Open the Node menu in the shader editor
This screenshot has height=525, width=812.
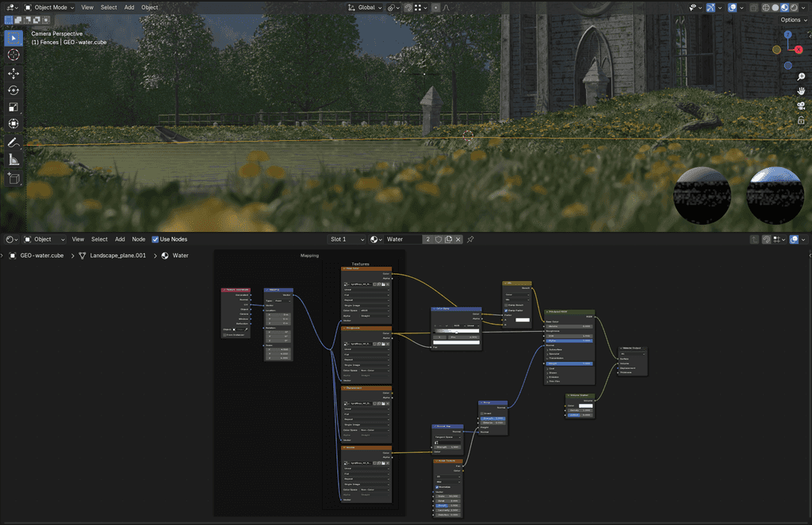139,238
